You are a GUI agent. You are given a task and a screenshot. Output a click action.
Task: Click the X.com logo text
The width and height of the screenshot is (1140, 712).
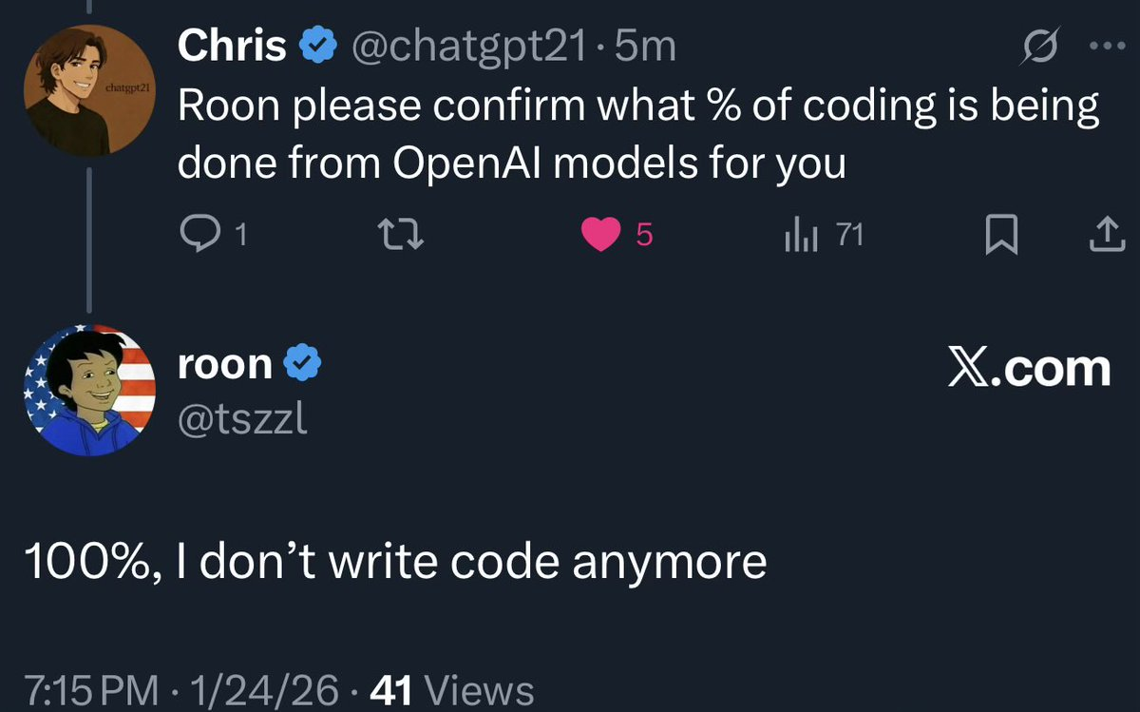(1029, 368)
